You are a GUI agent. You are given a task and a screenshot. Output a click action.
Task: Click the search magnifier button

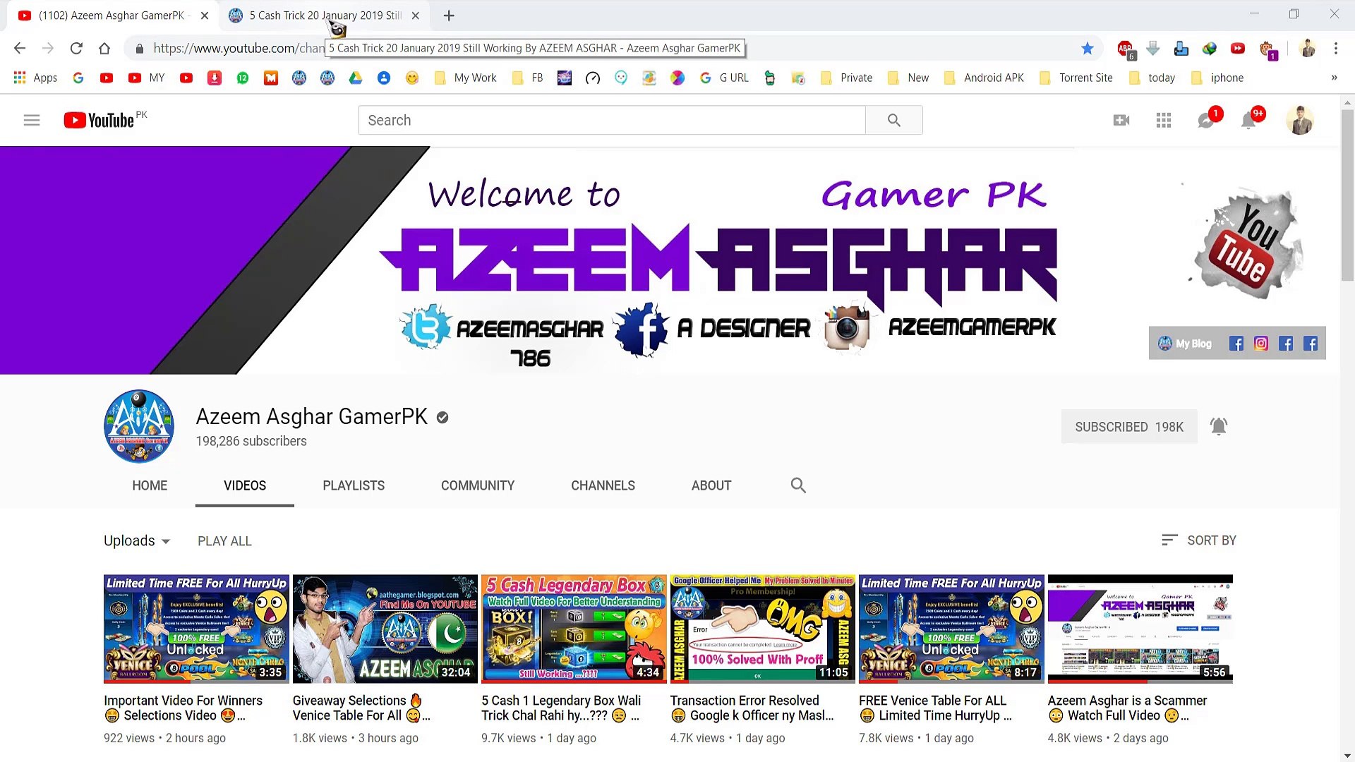(893, 120)
